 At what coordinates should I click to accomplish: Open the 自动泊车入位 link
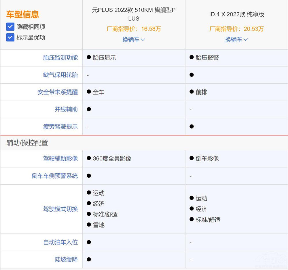pos(60,242)
